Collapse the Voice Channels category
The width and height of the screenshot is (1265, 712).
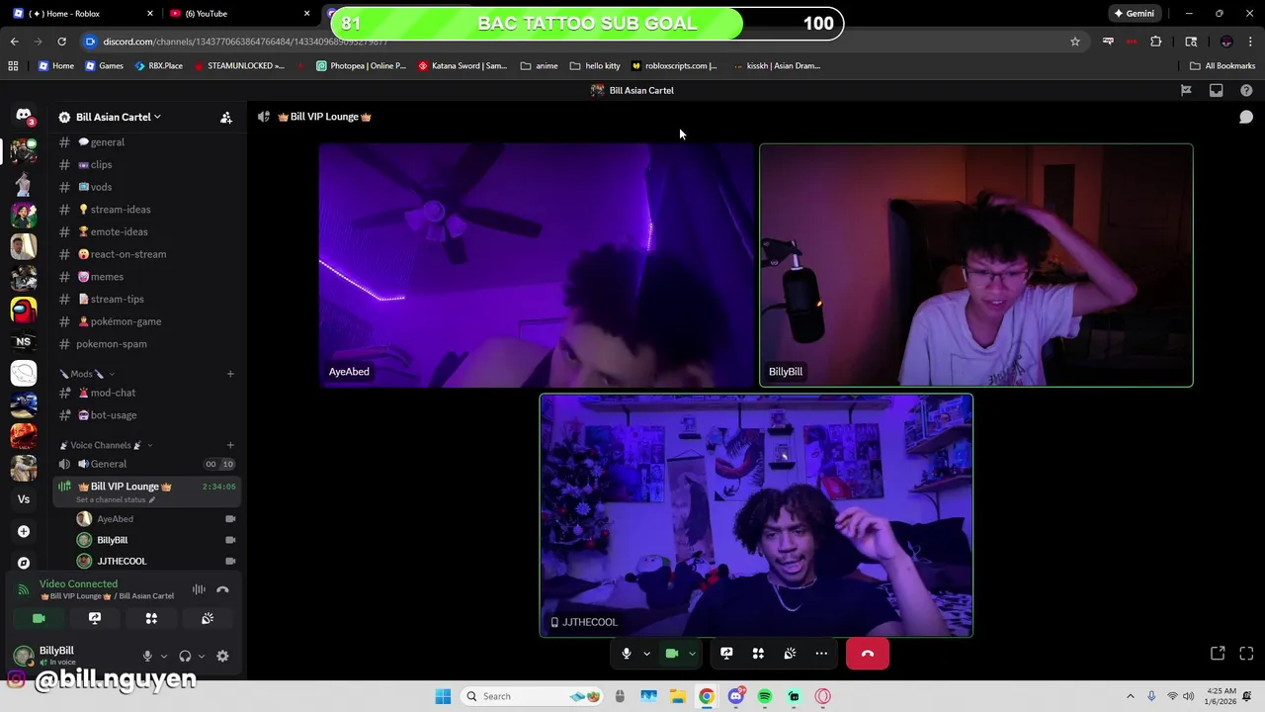tap(105, 445)
